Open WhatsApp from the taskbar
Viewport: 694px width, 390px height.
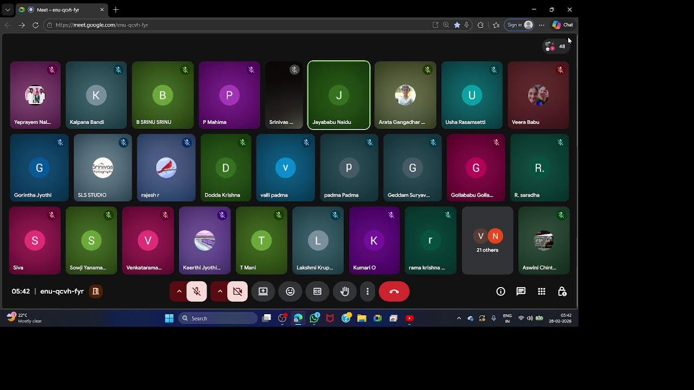pyautogui.click(x=314, y=318)
